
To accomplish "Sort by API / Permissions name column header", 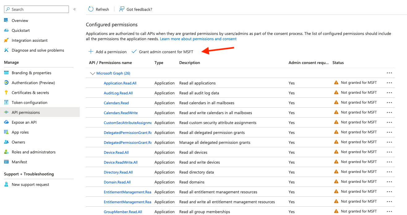I will (110, 62).
